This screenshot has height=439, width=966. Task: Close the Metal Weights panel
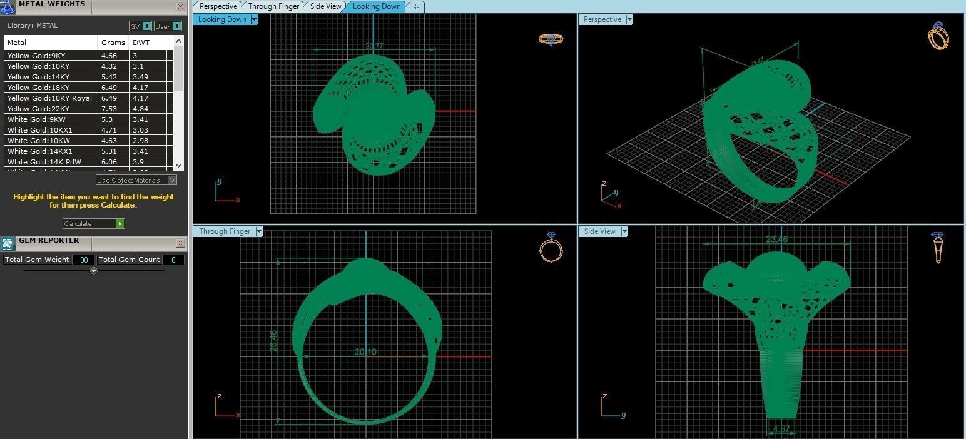[x=181, y=7]
